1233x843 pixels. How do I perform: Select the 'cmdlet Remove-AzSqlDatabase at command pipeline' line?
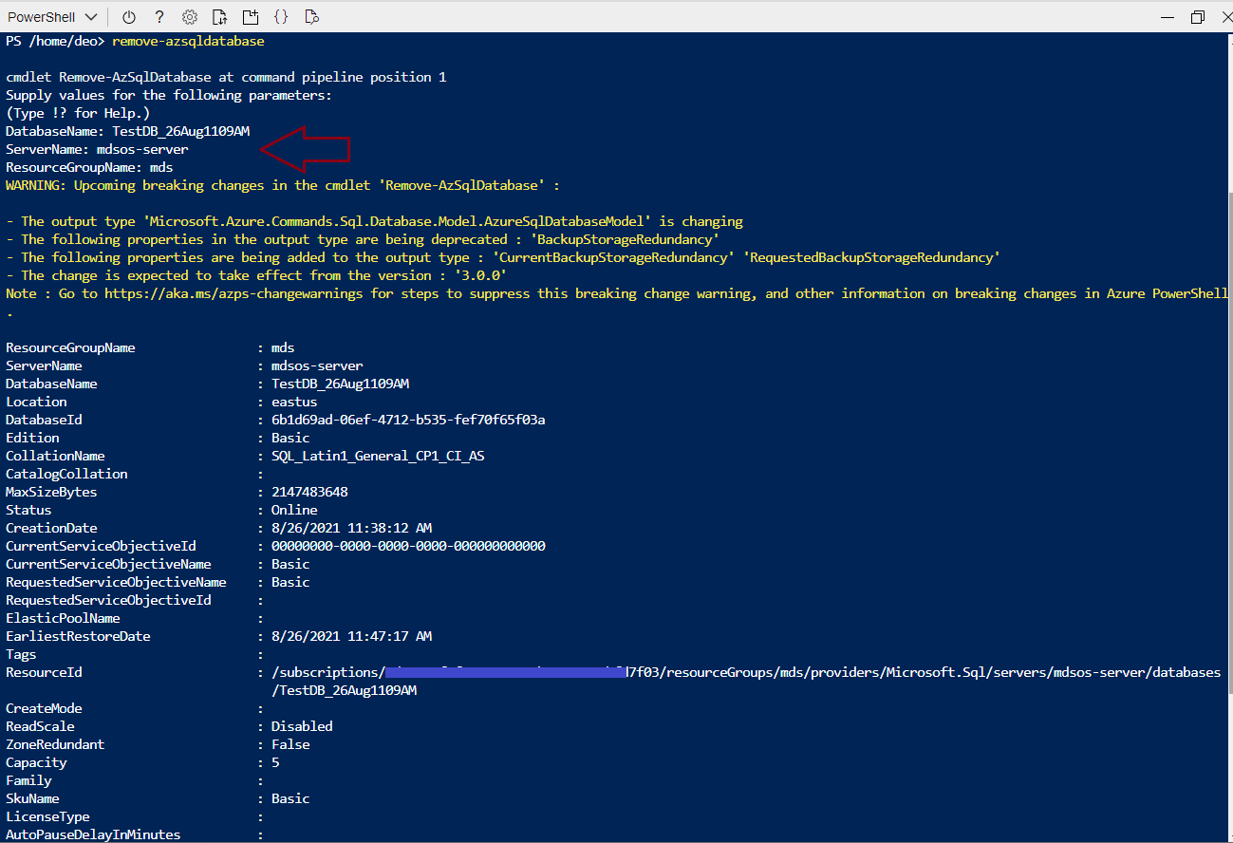coord(226,77)
